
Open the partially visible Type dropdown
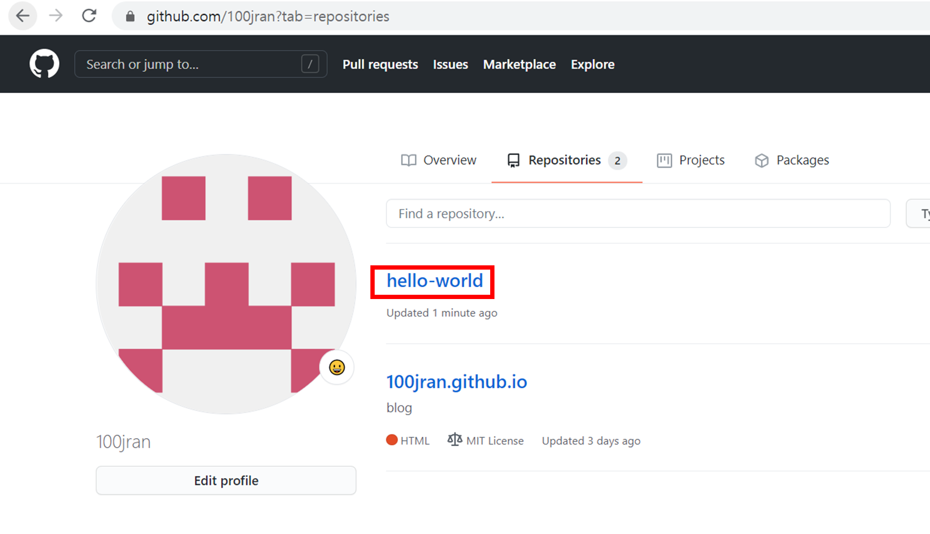coord(919,214)
